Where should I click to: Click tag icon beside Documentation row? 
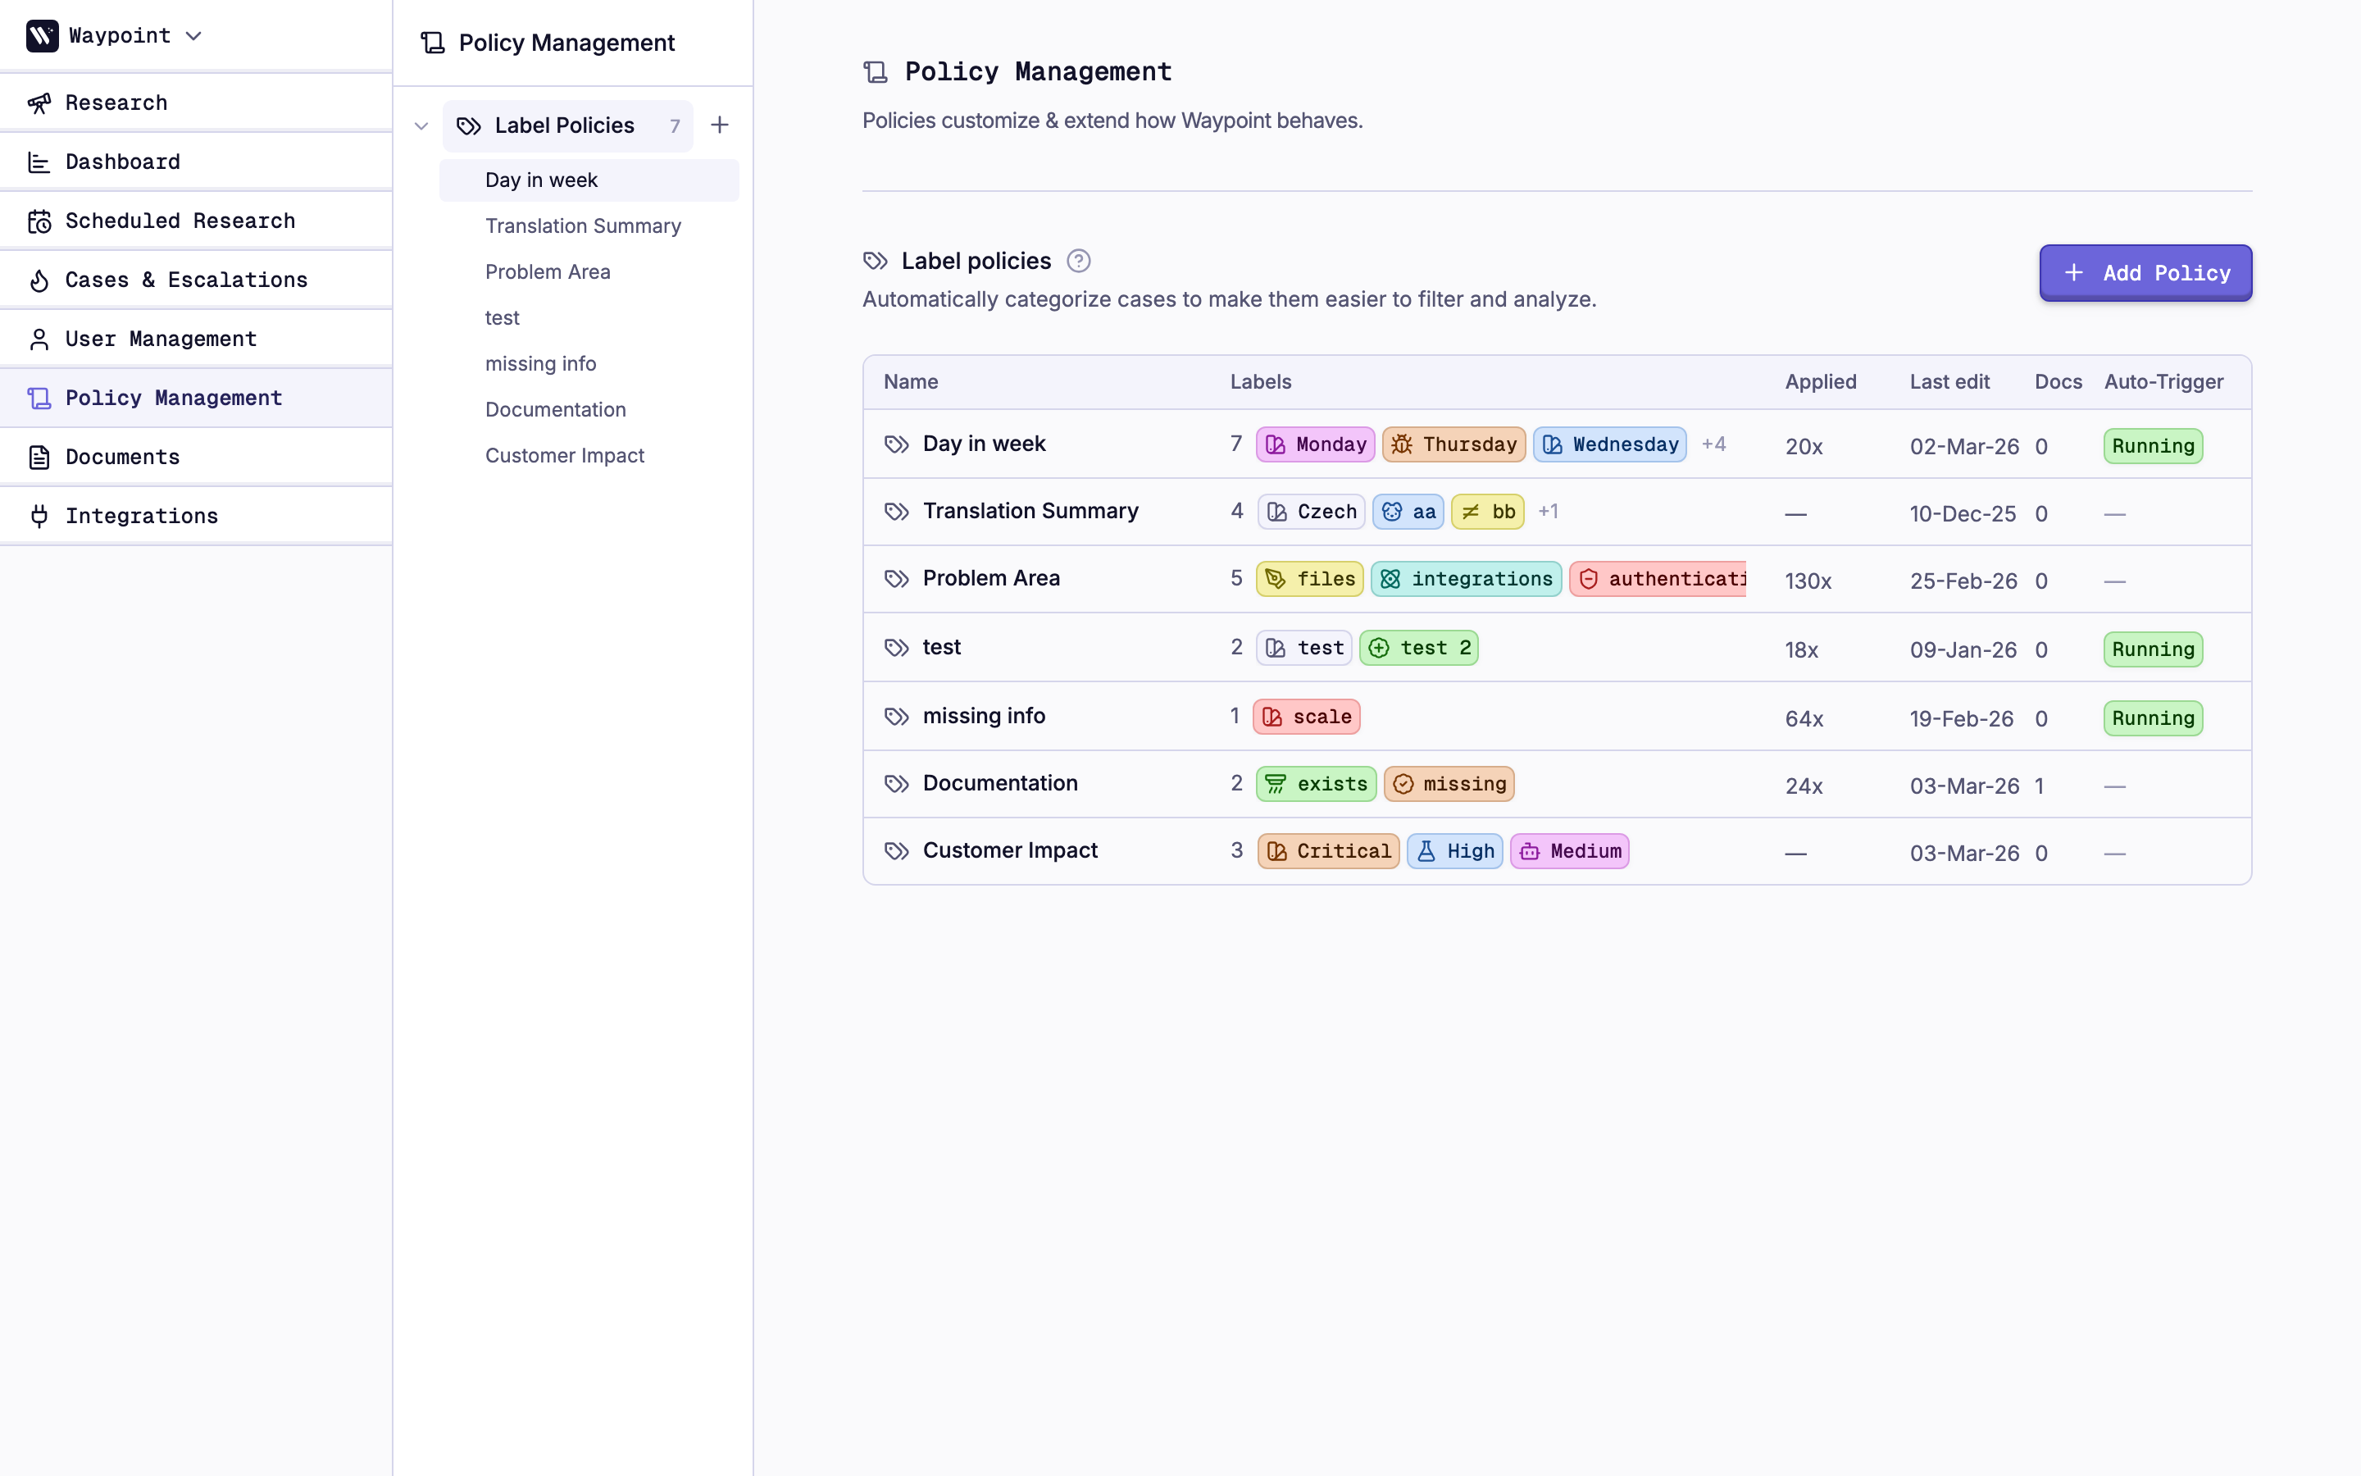click(x=897, y=784)
